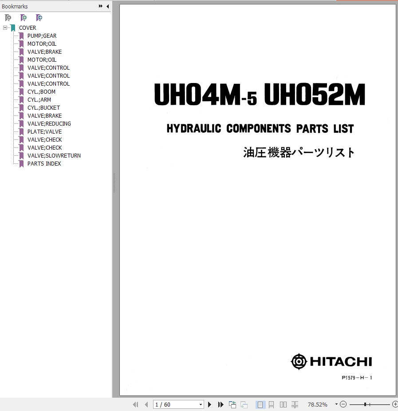Viewport: 398px width, 411px height.
Task: Go to the first page
Action: click(x=135, y=404)
